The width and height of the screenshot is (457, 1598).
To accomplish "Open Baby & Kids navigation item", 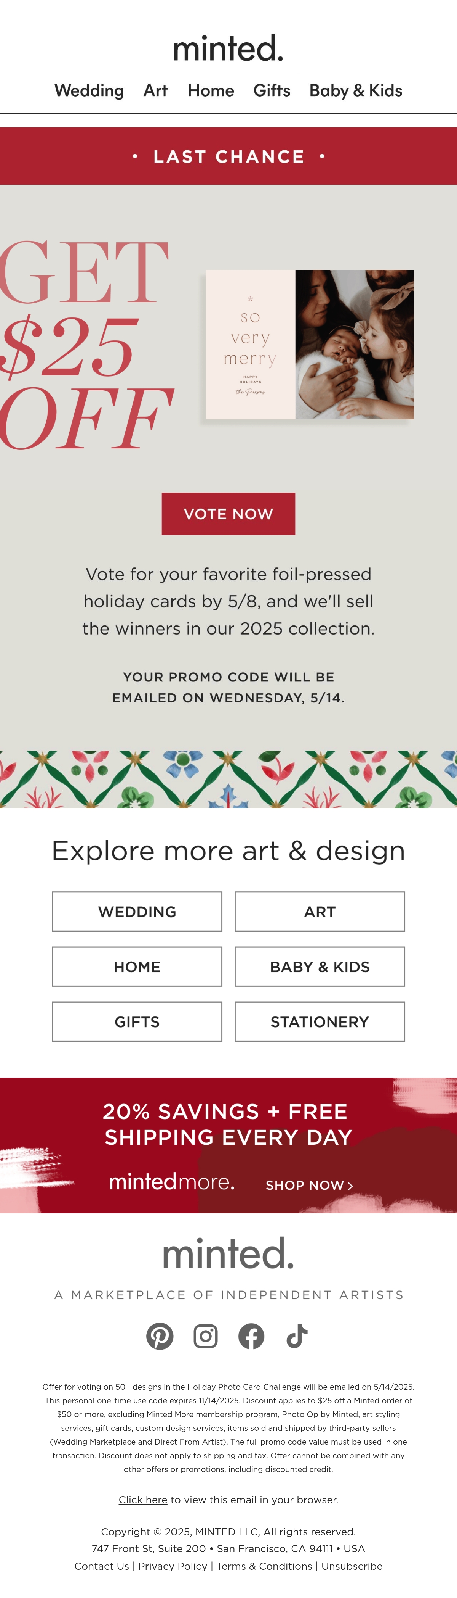I will click(355, 90).
